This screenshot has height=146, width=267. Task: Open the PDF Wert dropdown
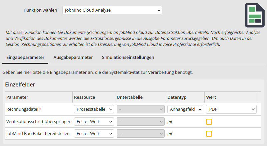coord(231,109)
